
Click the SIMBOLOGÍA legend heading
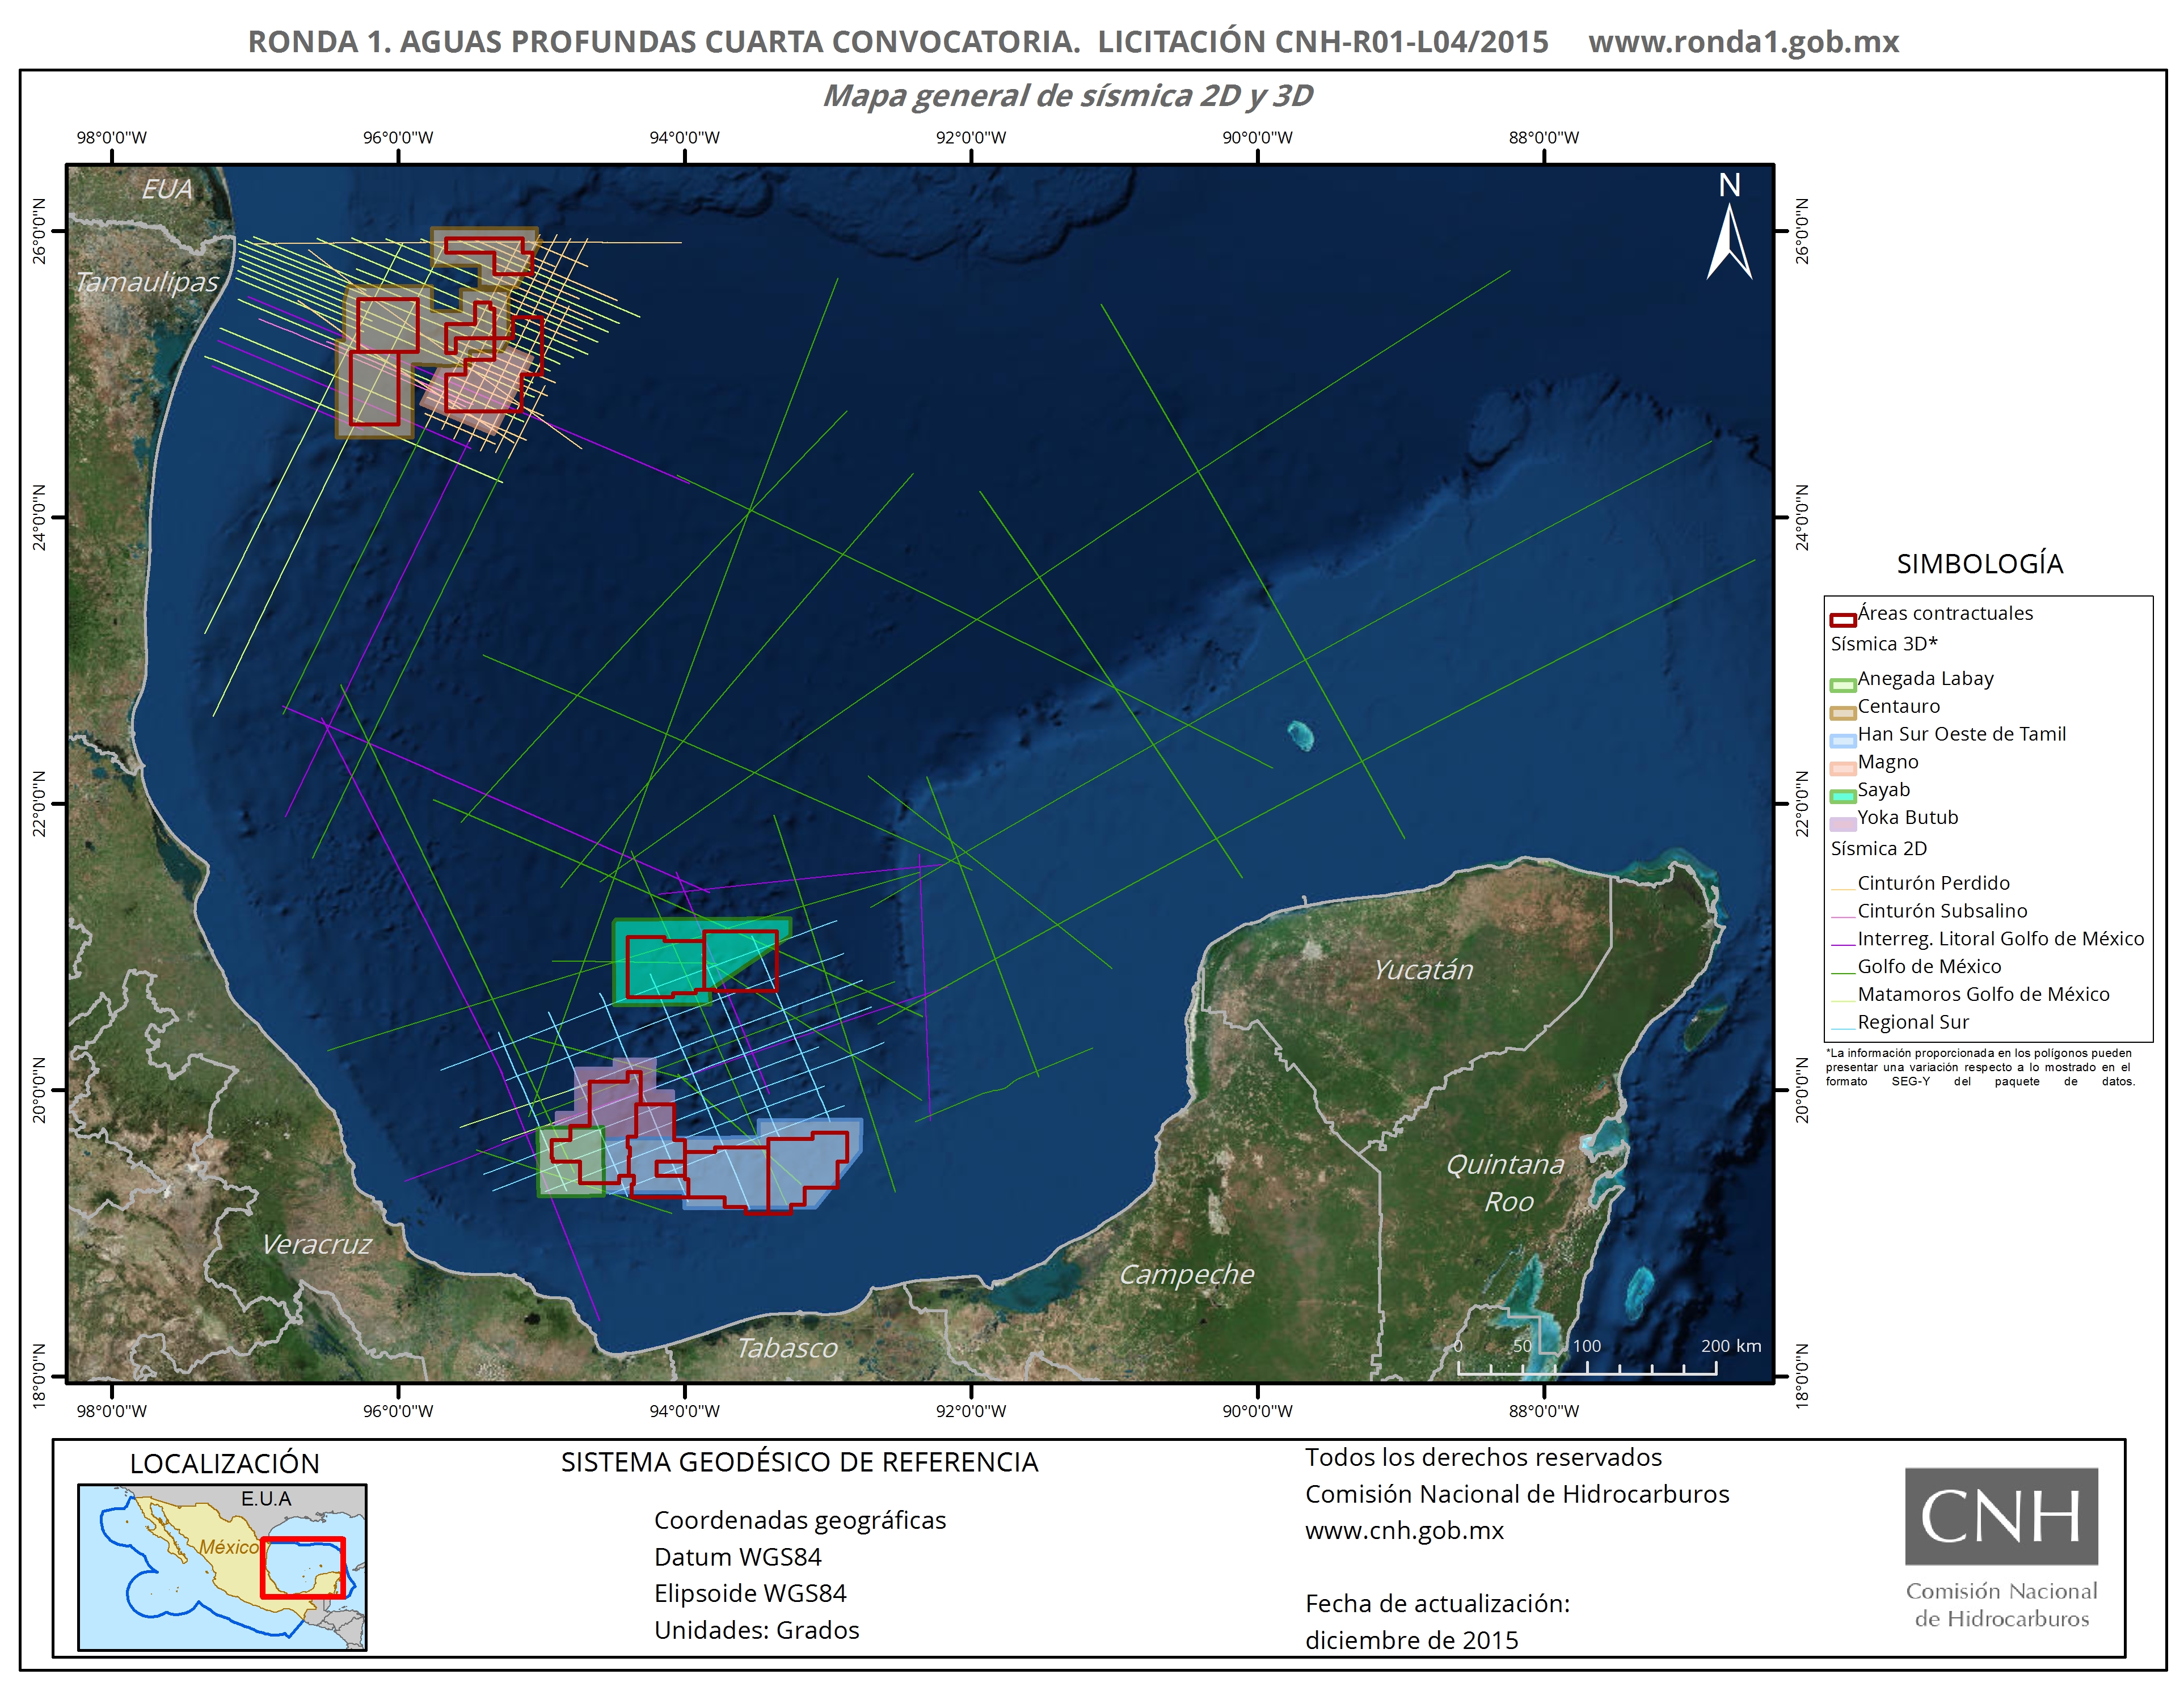1980,564
